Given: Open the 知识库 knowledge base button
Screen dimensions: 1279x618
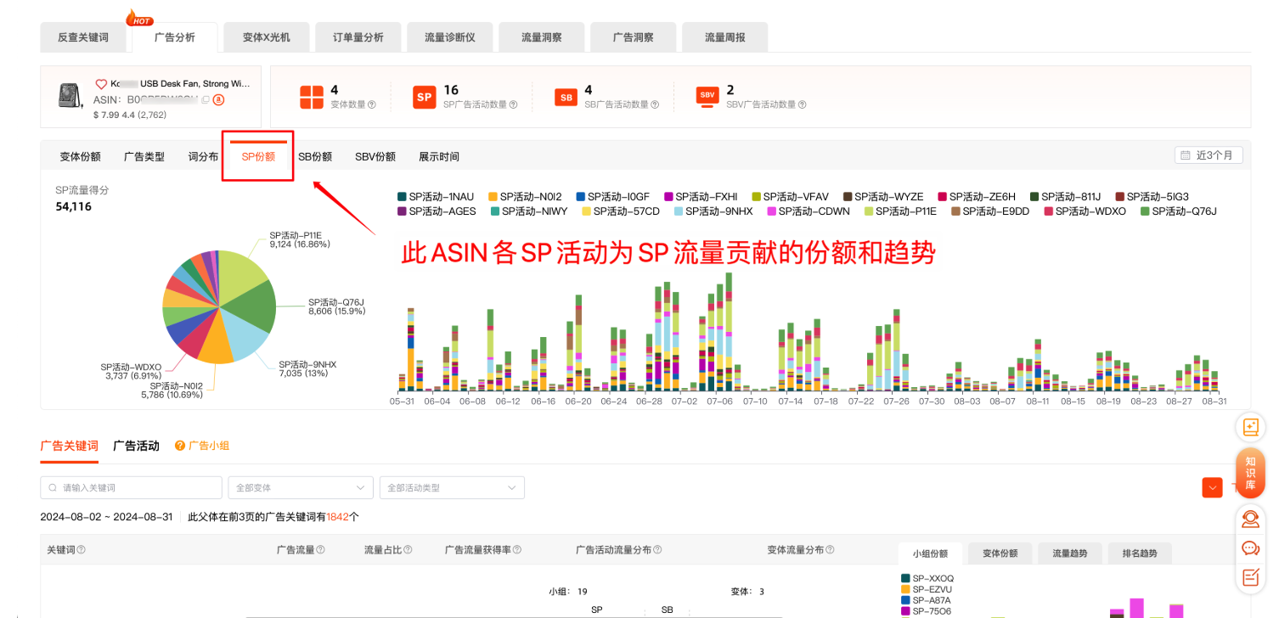Looking at the screenshot, I should point(1250,474).
